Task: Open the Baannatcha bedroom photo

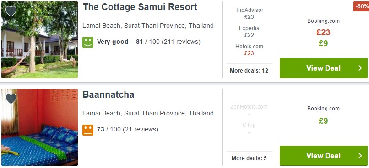Action: [x=39, y=127]
